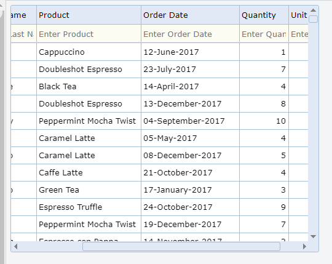
Task: Sort by Quantity column header
Action: click(x=264, y=15)
